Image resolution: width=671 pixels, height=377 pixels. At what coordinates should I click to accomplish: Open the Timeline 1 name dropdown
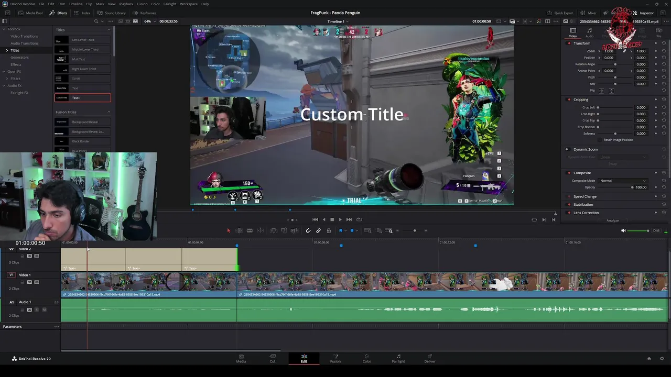(338, 21)
